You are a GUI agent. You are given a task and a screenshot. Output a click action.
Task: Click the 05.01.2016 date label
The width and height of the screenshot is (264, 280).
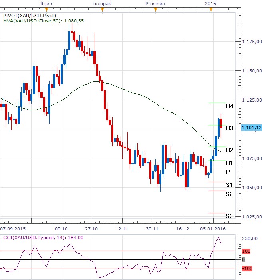click(213, 229)
